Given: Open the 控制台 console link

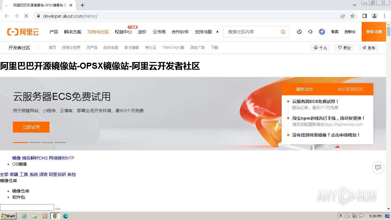Looking at the screenshot, I should (x=350, y=32).
